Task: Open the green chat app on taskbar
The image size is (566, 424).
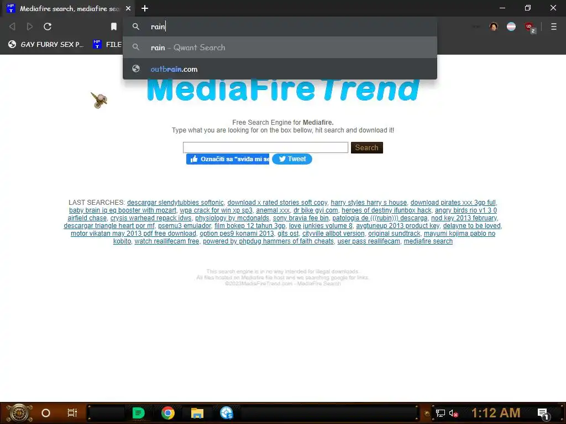Action: 138,413
